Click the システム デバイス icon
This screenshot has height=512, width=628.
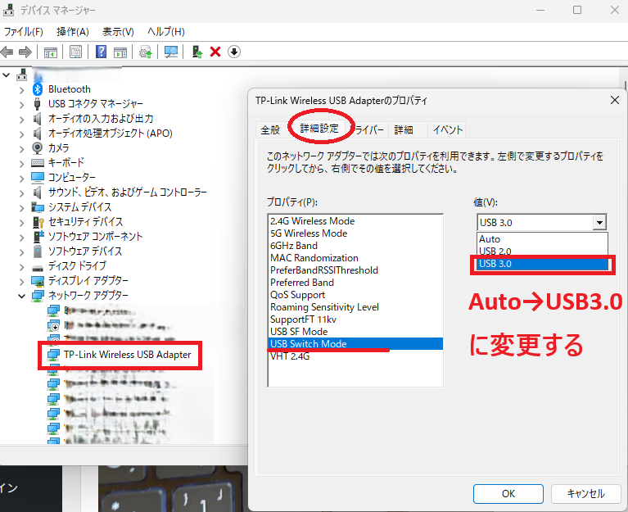tap(38, 206)
